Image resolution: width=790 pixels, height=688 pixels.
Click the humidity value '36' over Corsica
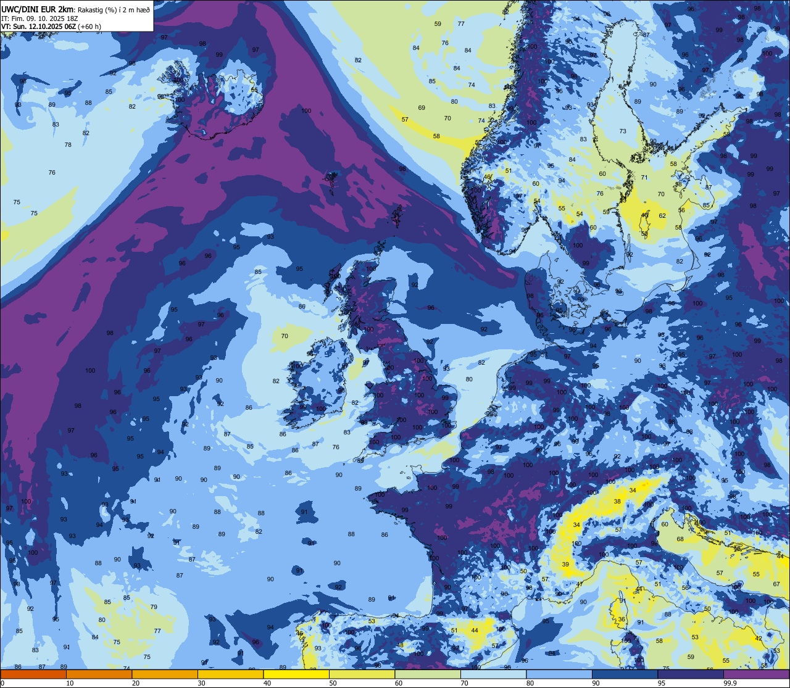(622, 620)
